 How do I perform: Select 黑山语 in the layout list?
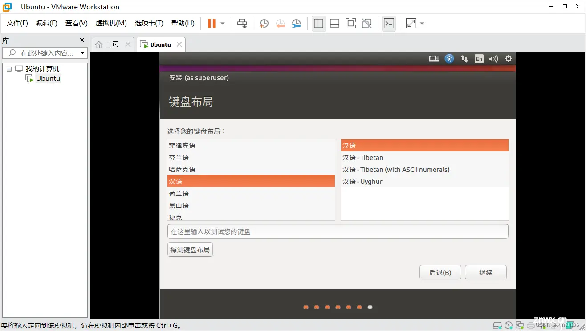(x=251, y=205)
